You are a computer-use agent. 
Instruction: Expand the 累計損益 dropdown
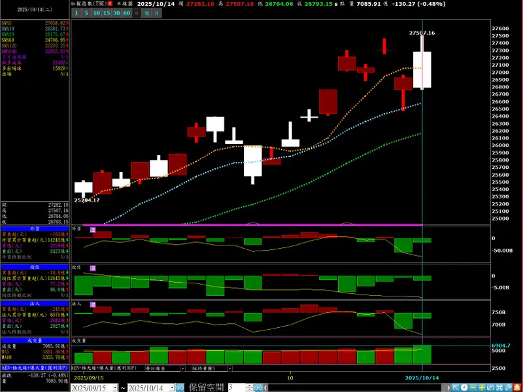tap(183, 368)
